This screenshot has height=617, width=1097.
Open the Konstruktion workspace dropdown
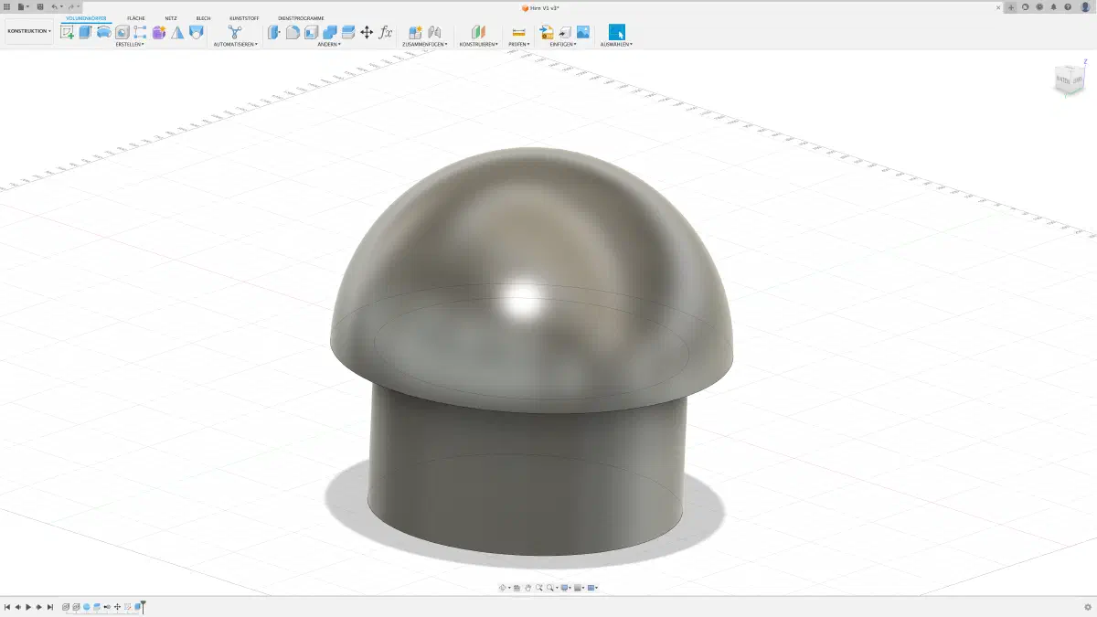click(x=29, y=31)
